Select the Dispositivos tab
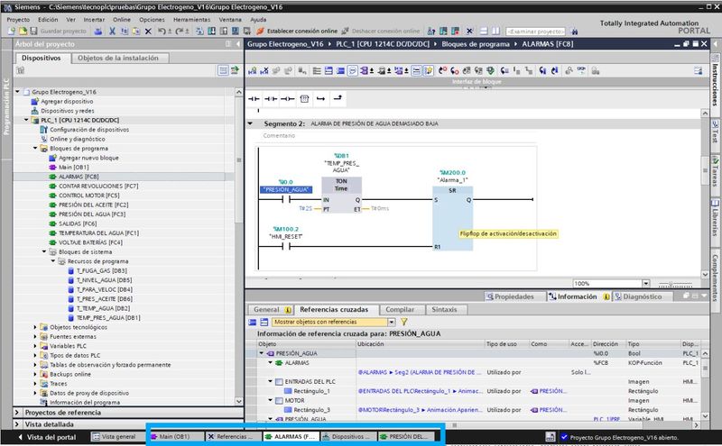722x446 pixels. pyautogui.click(x=41, y=58)
